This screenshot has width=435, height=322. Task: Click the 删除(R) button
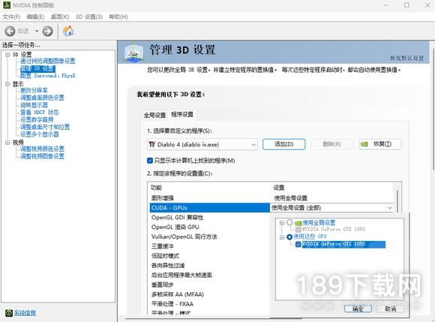[331, 144]
